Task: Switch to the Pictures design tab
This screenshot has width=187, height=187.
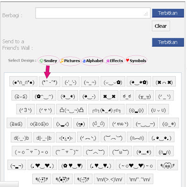Action: 70,61
